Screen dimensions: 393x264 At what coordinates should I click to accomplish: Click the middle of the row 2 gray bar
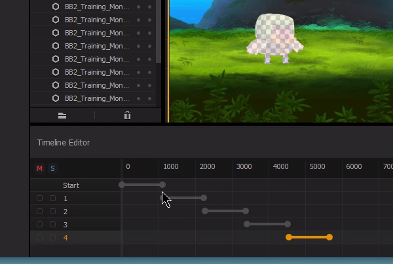(225, 211)
